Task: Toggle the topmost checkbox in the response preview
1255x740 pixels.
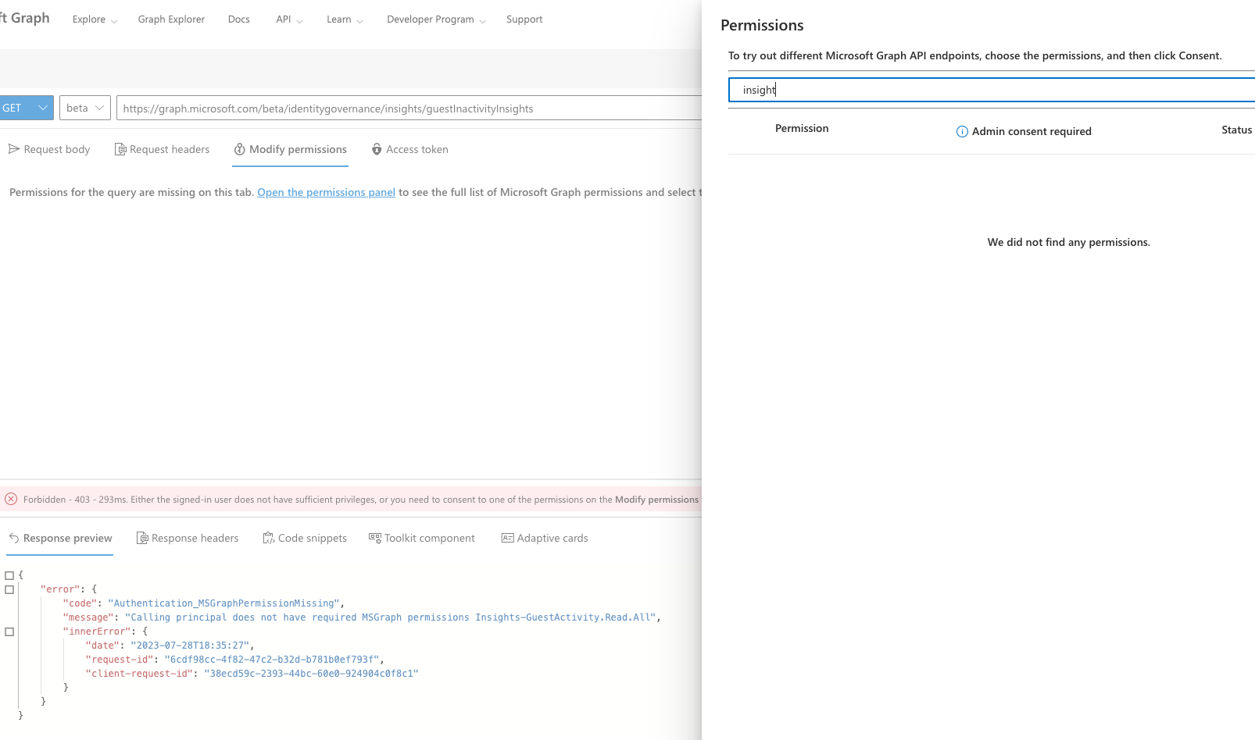Action: (x=9, y=575)
